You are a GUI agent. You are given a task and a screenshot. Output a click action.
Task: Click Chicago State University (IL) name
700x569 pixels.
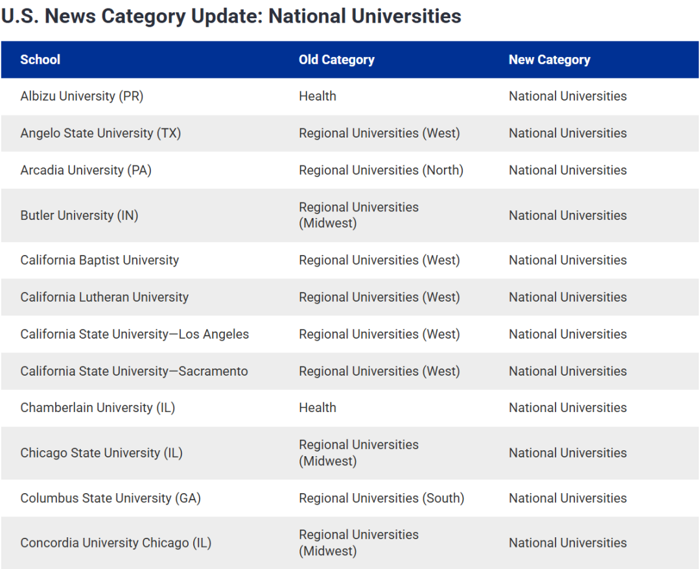(101, 453)
